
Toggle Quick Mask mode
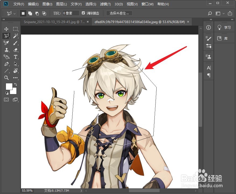tap(6, 99)
